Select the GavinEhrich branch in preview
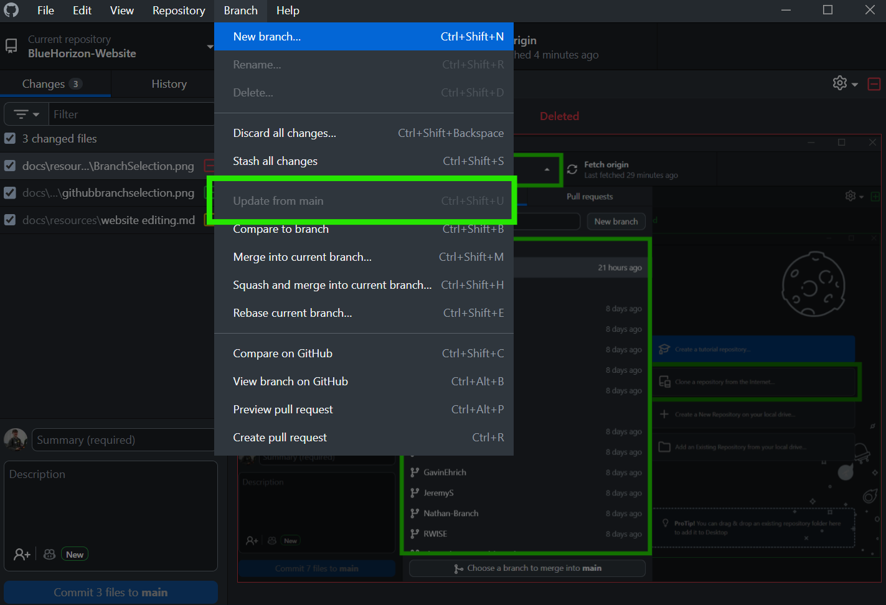The height and width of the screenshot is (605, 886). [x=525, y=472]
